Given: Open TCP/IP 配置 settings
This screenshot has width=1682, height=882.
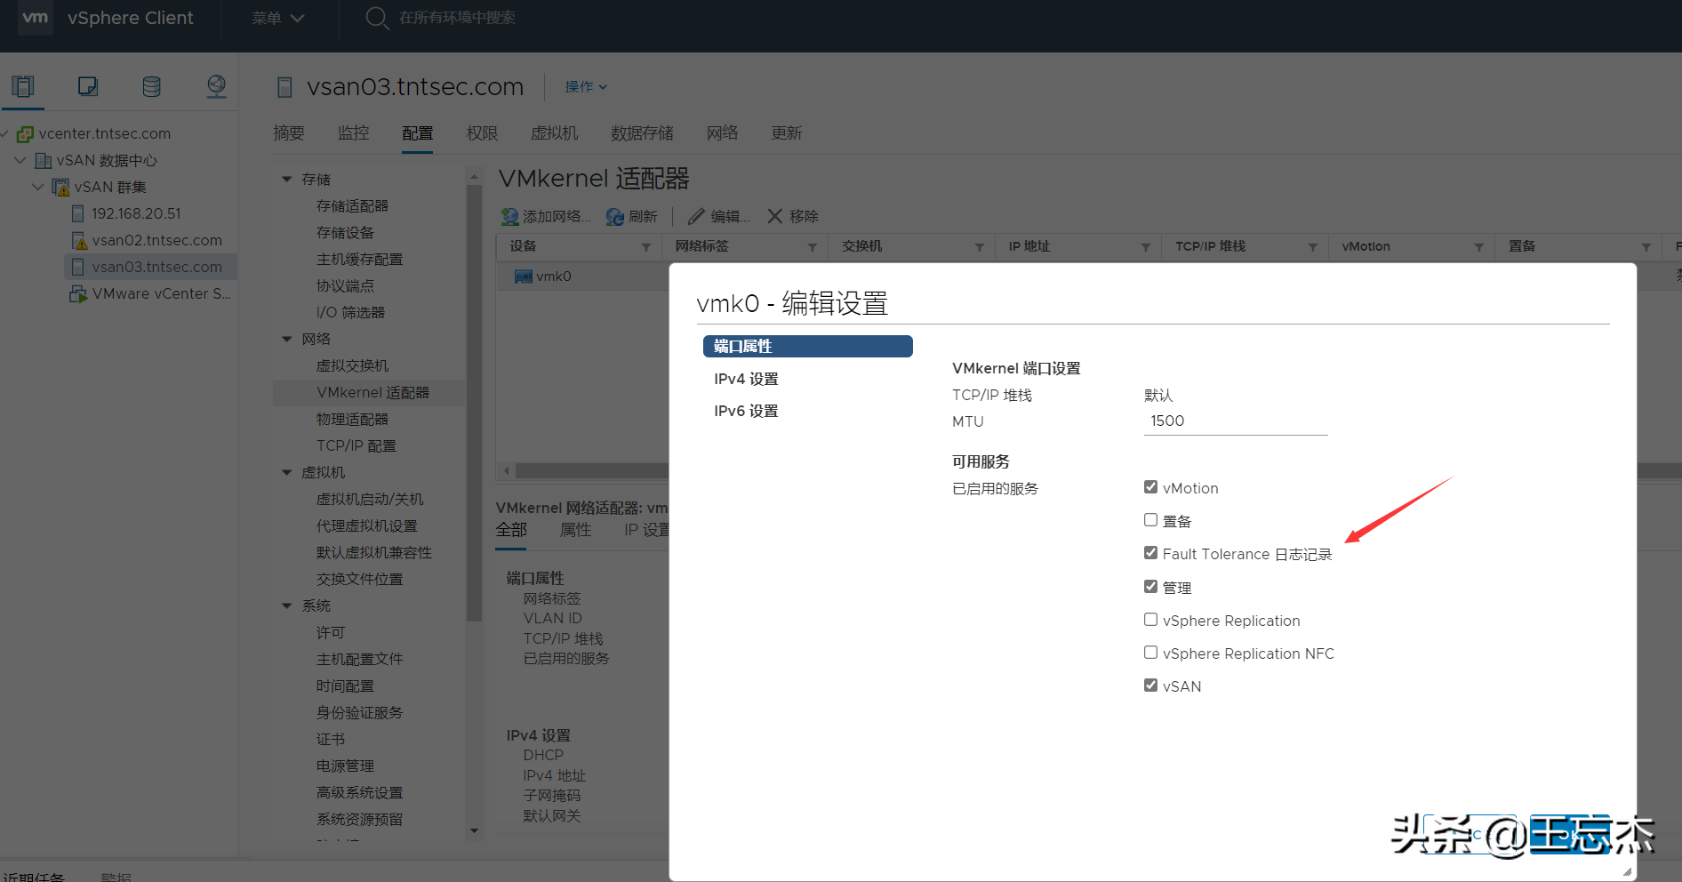Looking at the screenshot, I should click(356, 446).
